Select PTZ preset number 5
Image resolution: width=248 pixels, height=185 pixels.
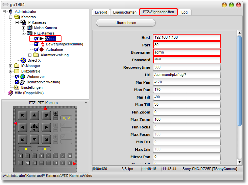pyautogui.click(x=49, y=156)
